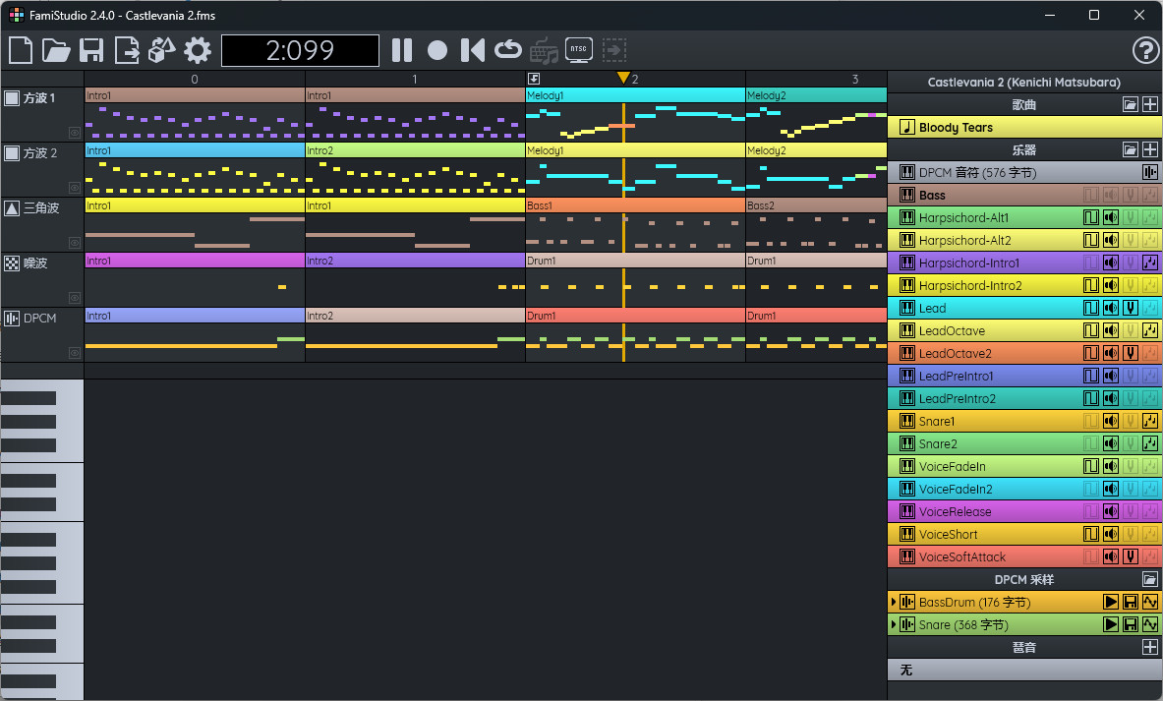
Task: Select the VoiceFadeIn2 instrument
Action: pos(1024,489)
